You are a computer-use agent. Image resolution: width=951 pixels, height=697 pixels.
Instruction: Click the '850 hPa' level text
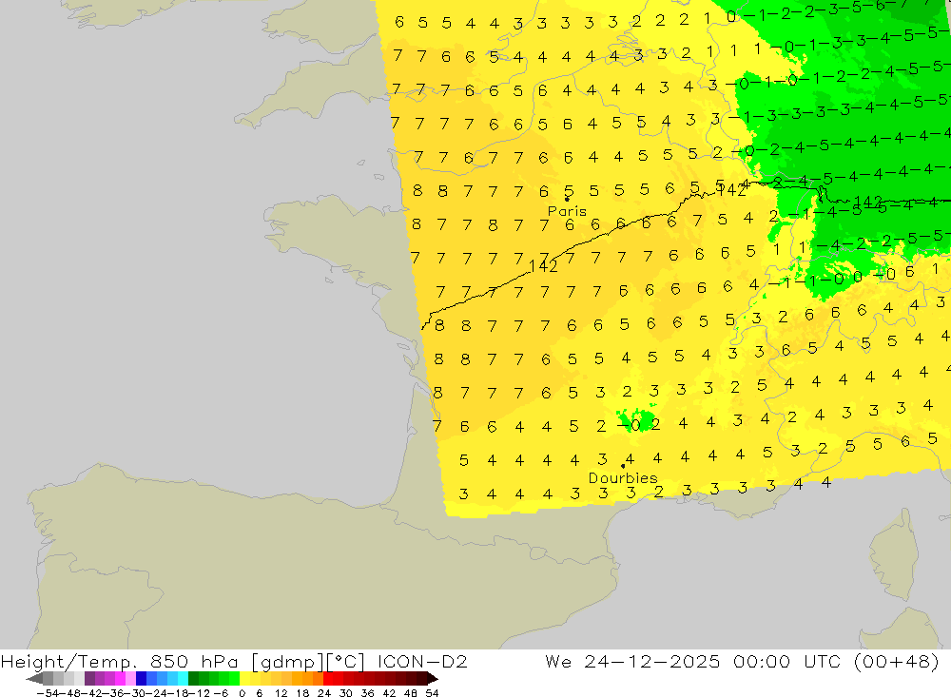pyautogui.click(x=195, y=661)
